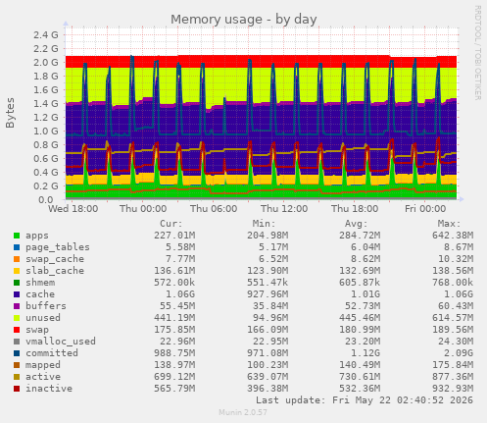Click the 'Thu 06:00' x-axis label
Screen dimensions: 487x423
pyautogui.click(x=214, y=209)
